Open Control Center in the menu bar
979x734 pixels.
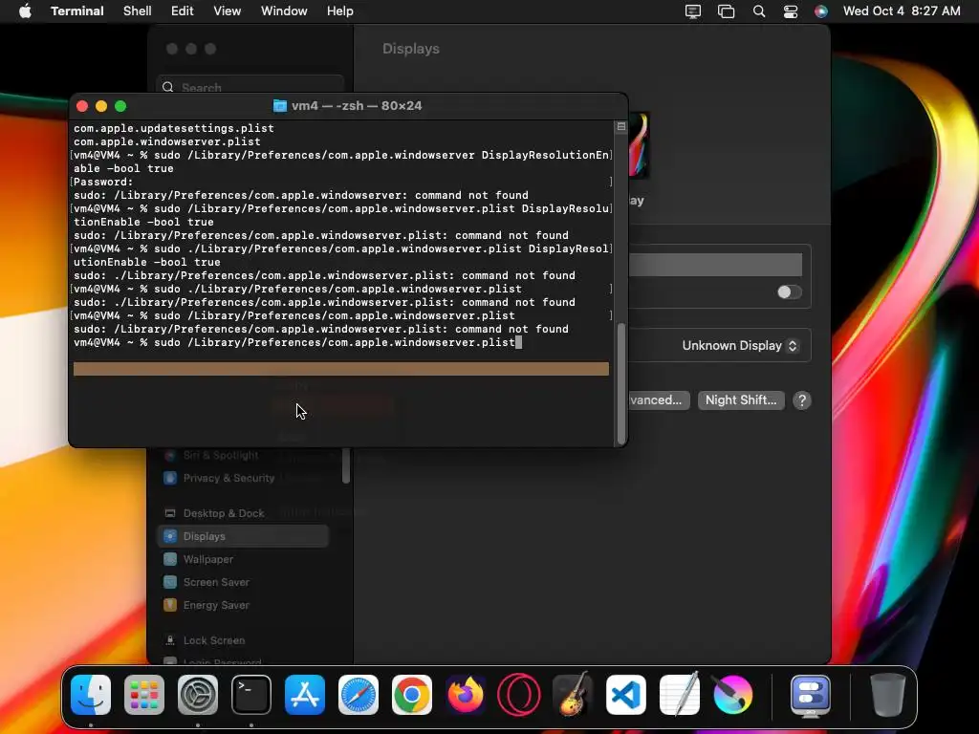[791, 11]
